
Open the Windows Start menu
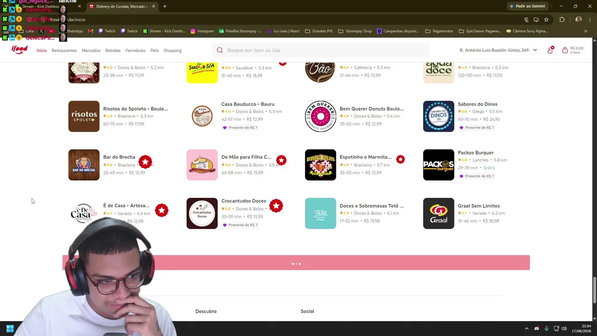tap(10, 329)
